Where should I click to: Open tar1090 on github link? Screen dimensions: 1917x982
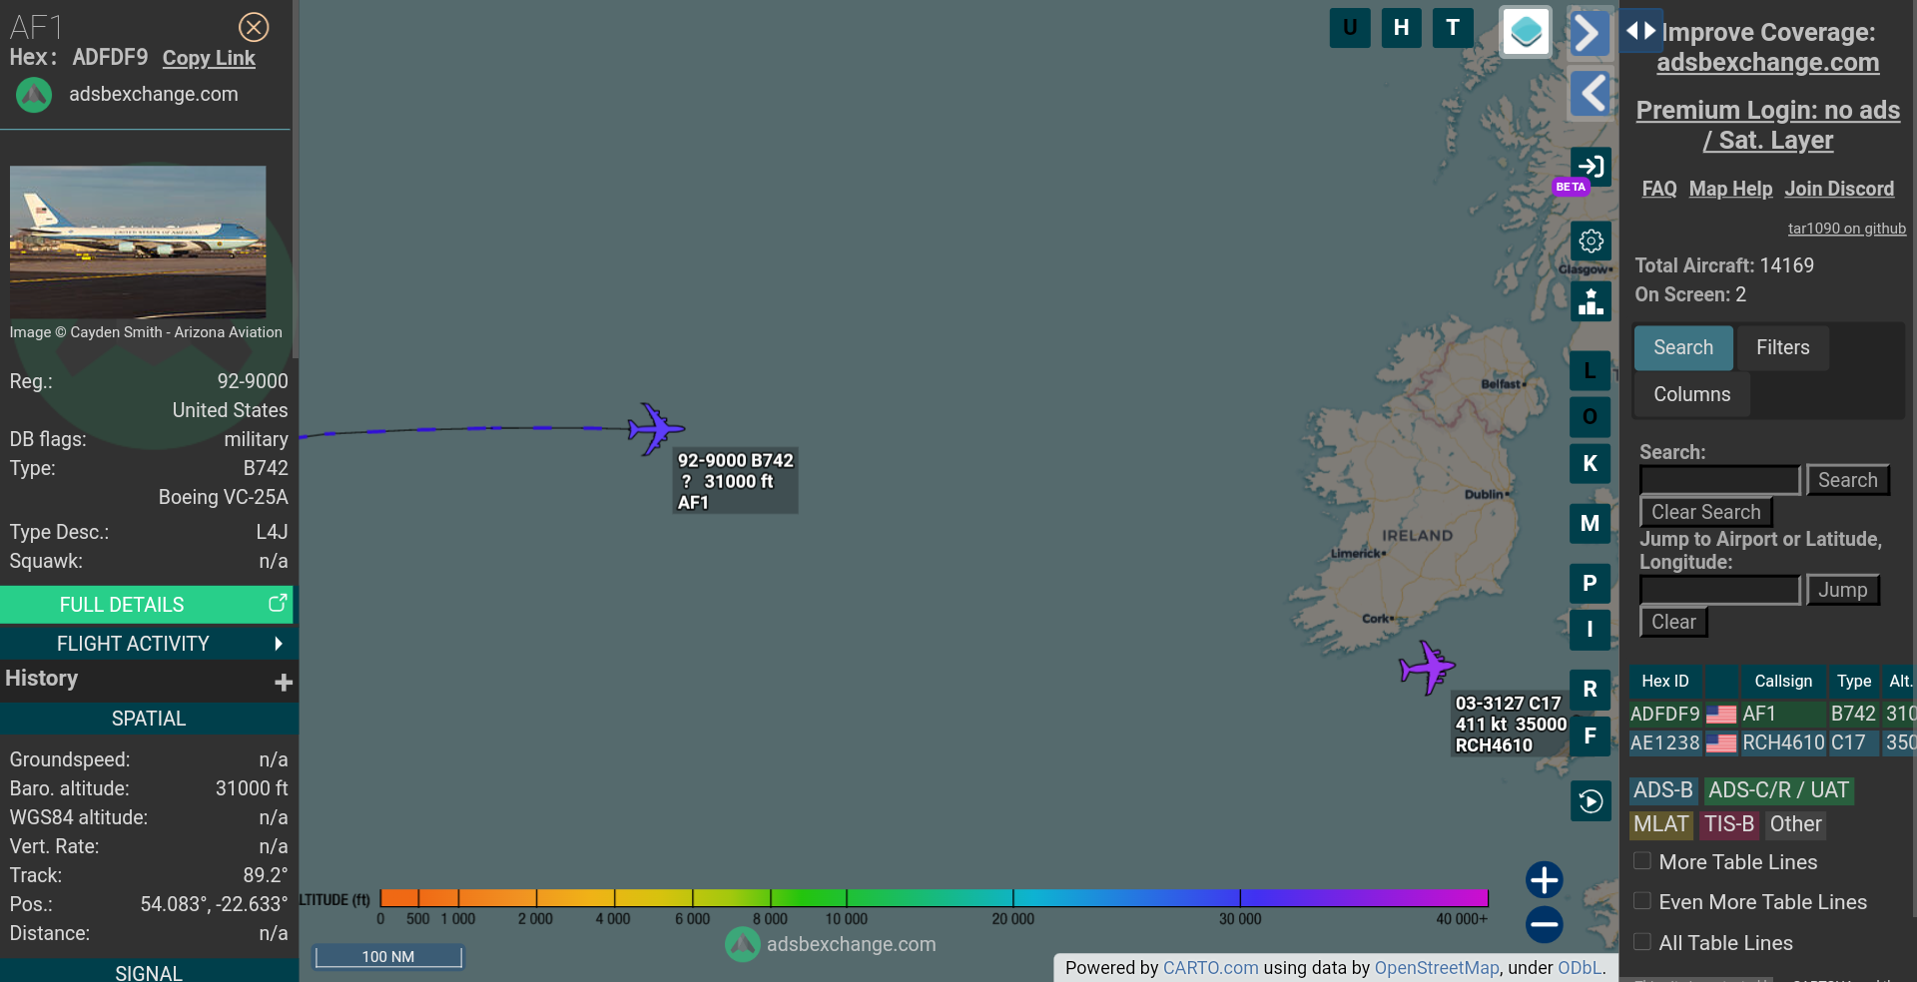1846,229
